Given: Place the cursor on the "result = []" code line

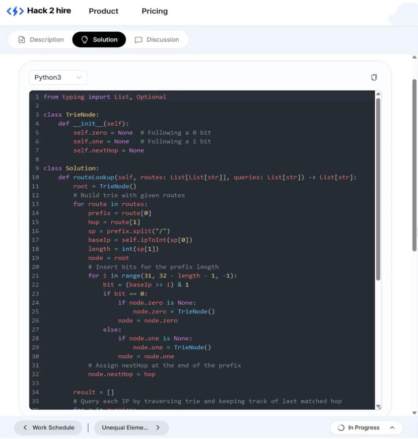Looking at the screenshot, I should click(x=93, y=392).
